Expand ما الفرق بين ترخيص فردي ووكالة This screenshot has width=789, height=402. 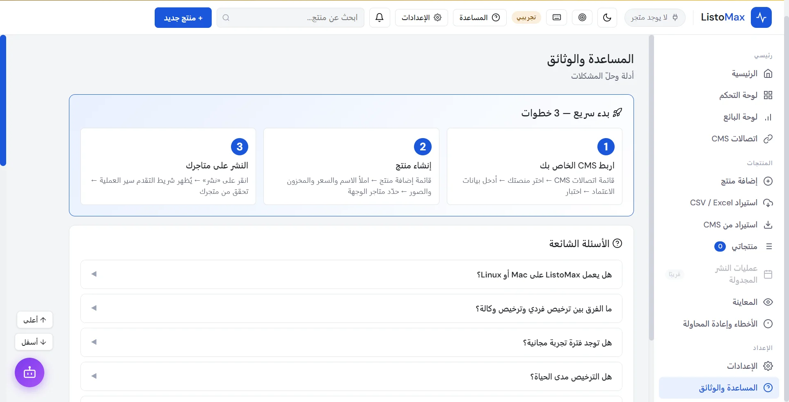pos(351,309)
